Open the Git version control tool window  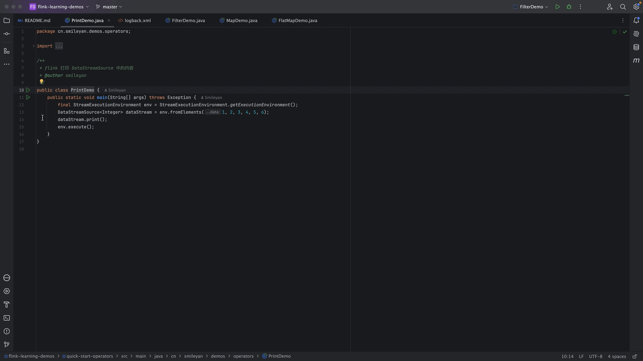click(7, 345)
